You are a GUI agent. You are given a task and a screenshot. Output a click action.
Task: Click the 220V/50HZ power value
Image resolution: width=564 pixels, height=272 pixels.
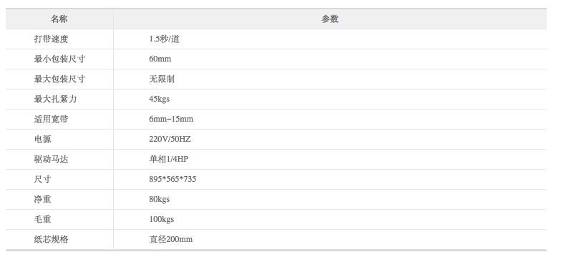[170, 140]
